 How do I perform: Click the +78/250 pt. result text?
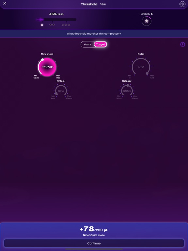[x=94, y=229]
